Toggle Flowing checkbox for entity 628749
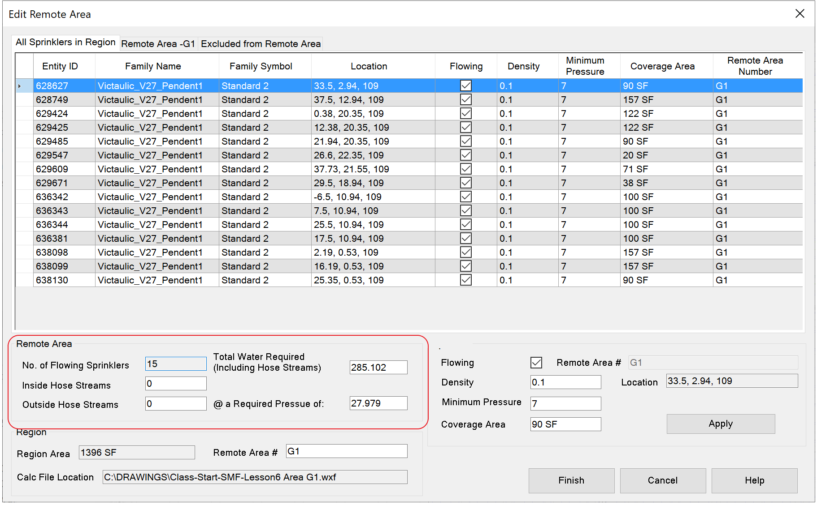The height and width of the screenshot is (505, 817). (x=466, y=99)
